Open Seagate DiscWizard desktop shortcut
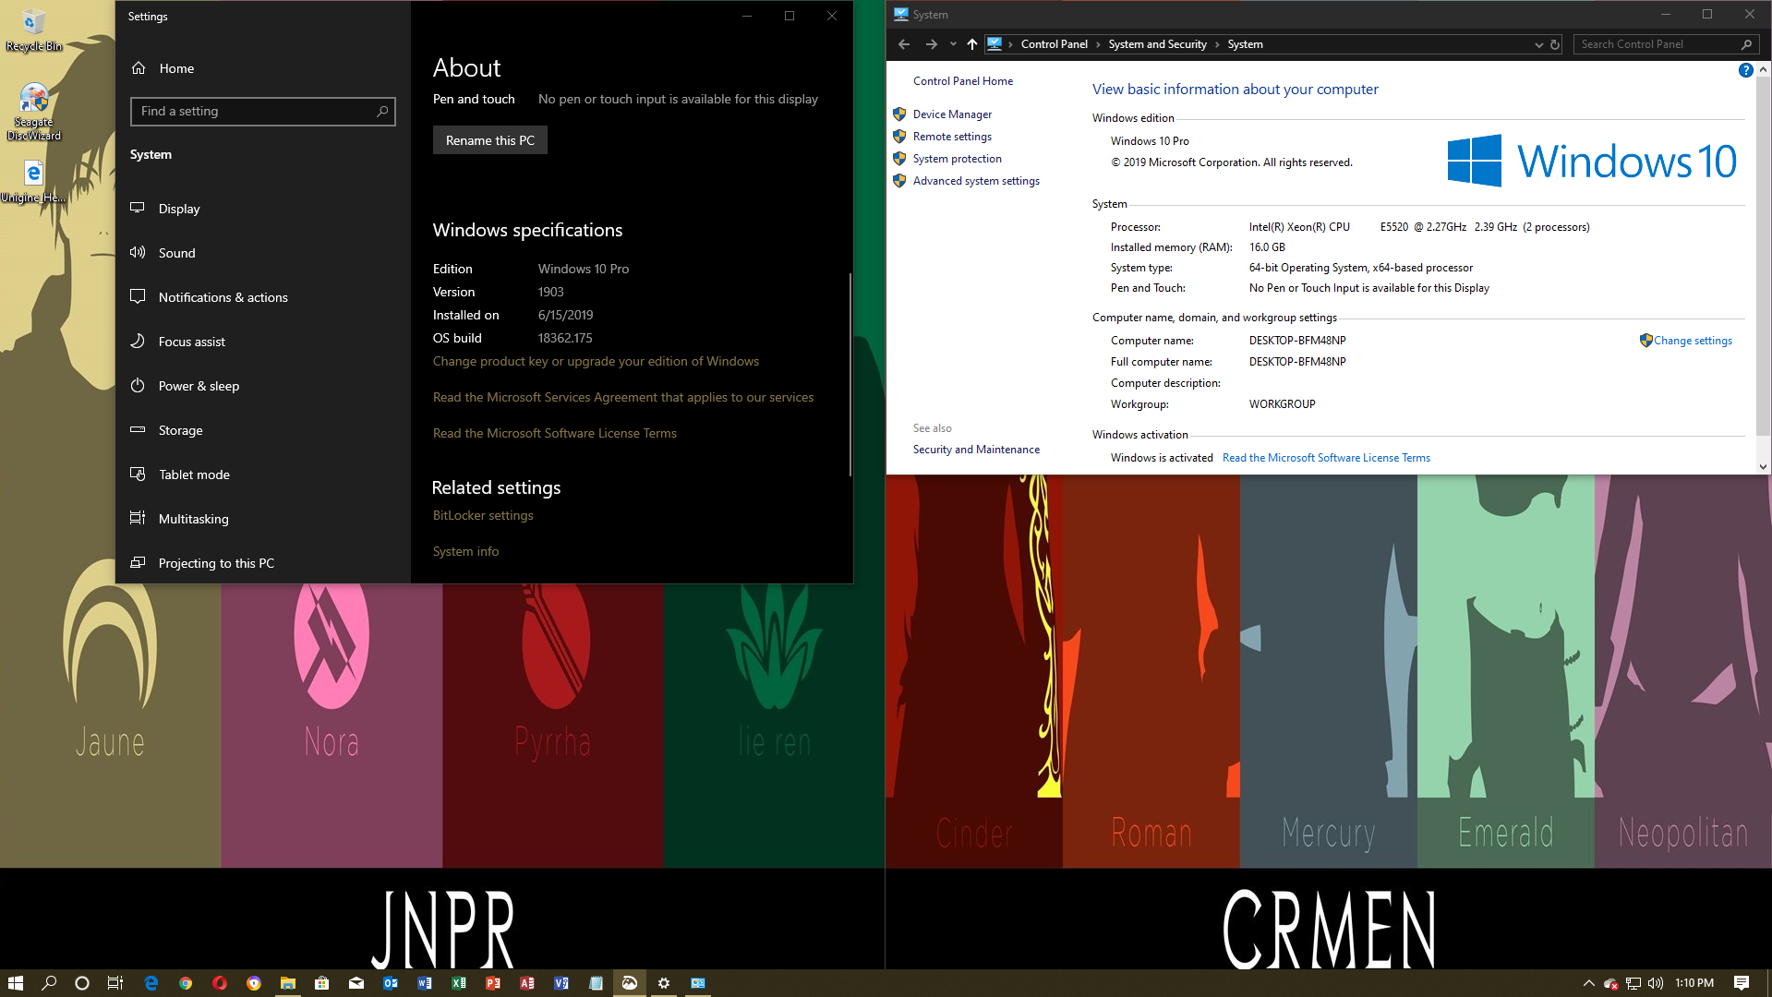 pyautogui.click(x=33, y=112)
